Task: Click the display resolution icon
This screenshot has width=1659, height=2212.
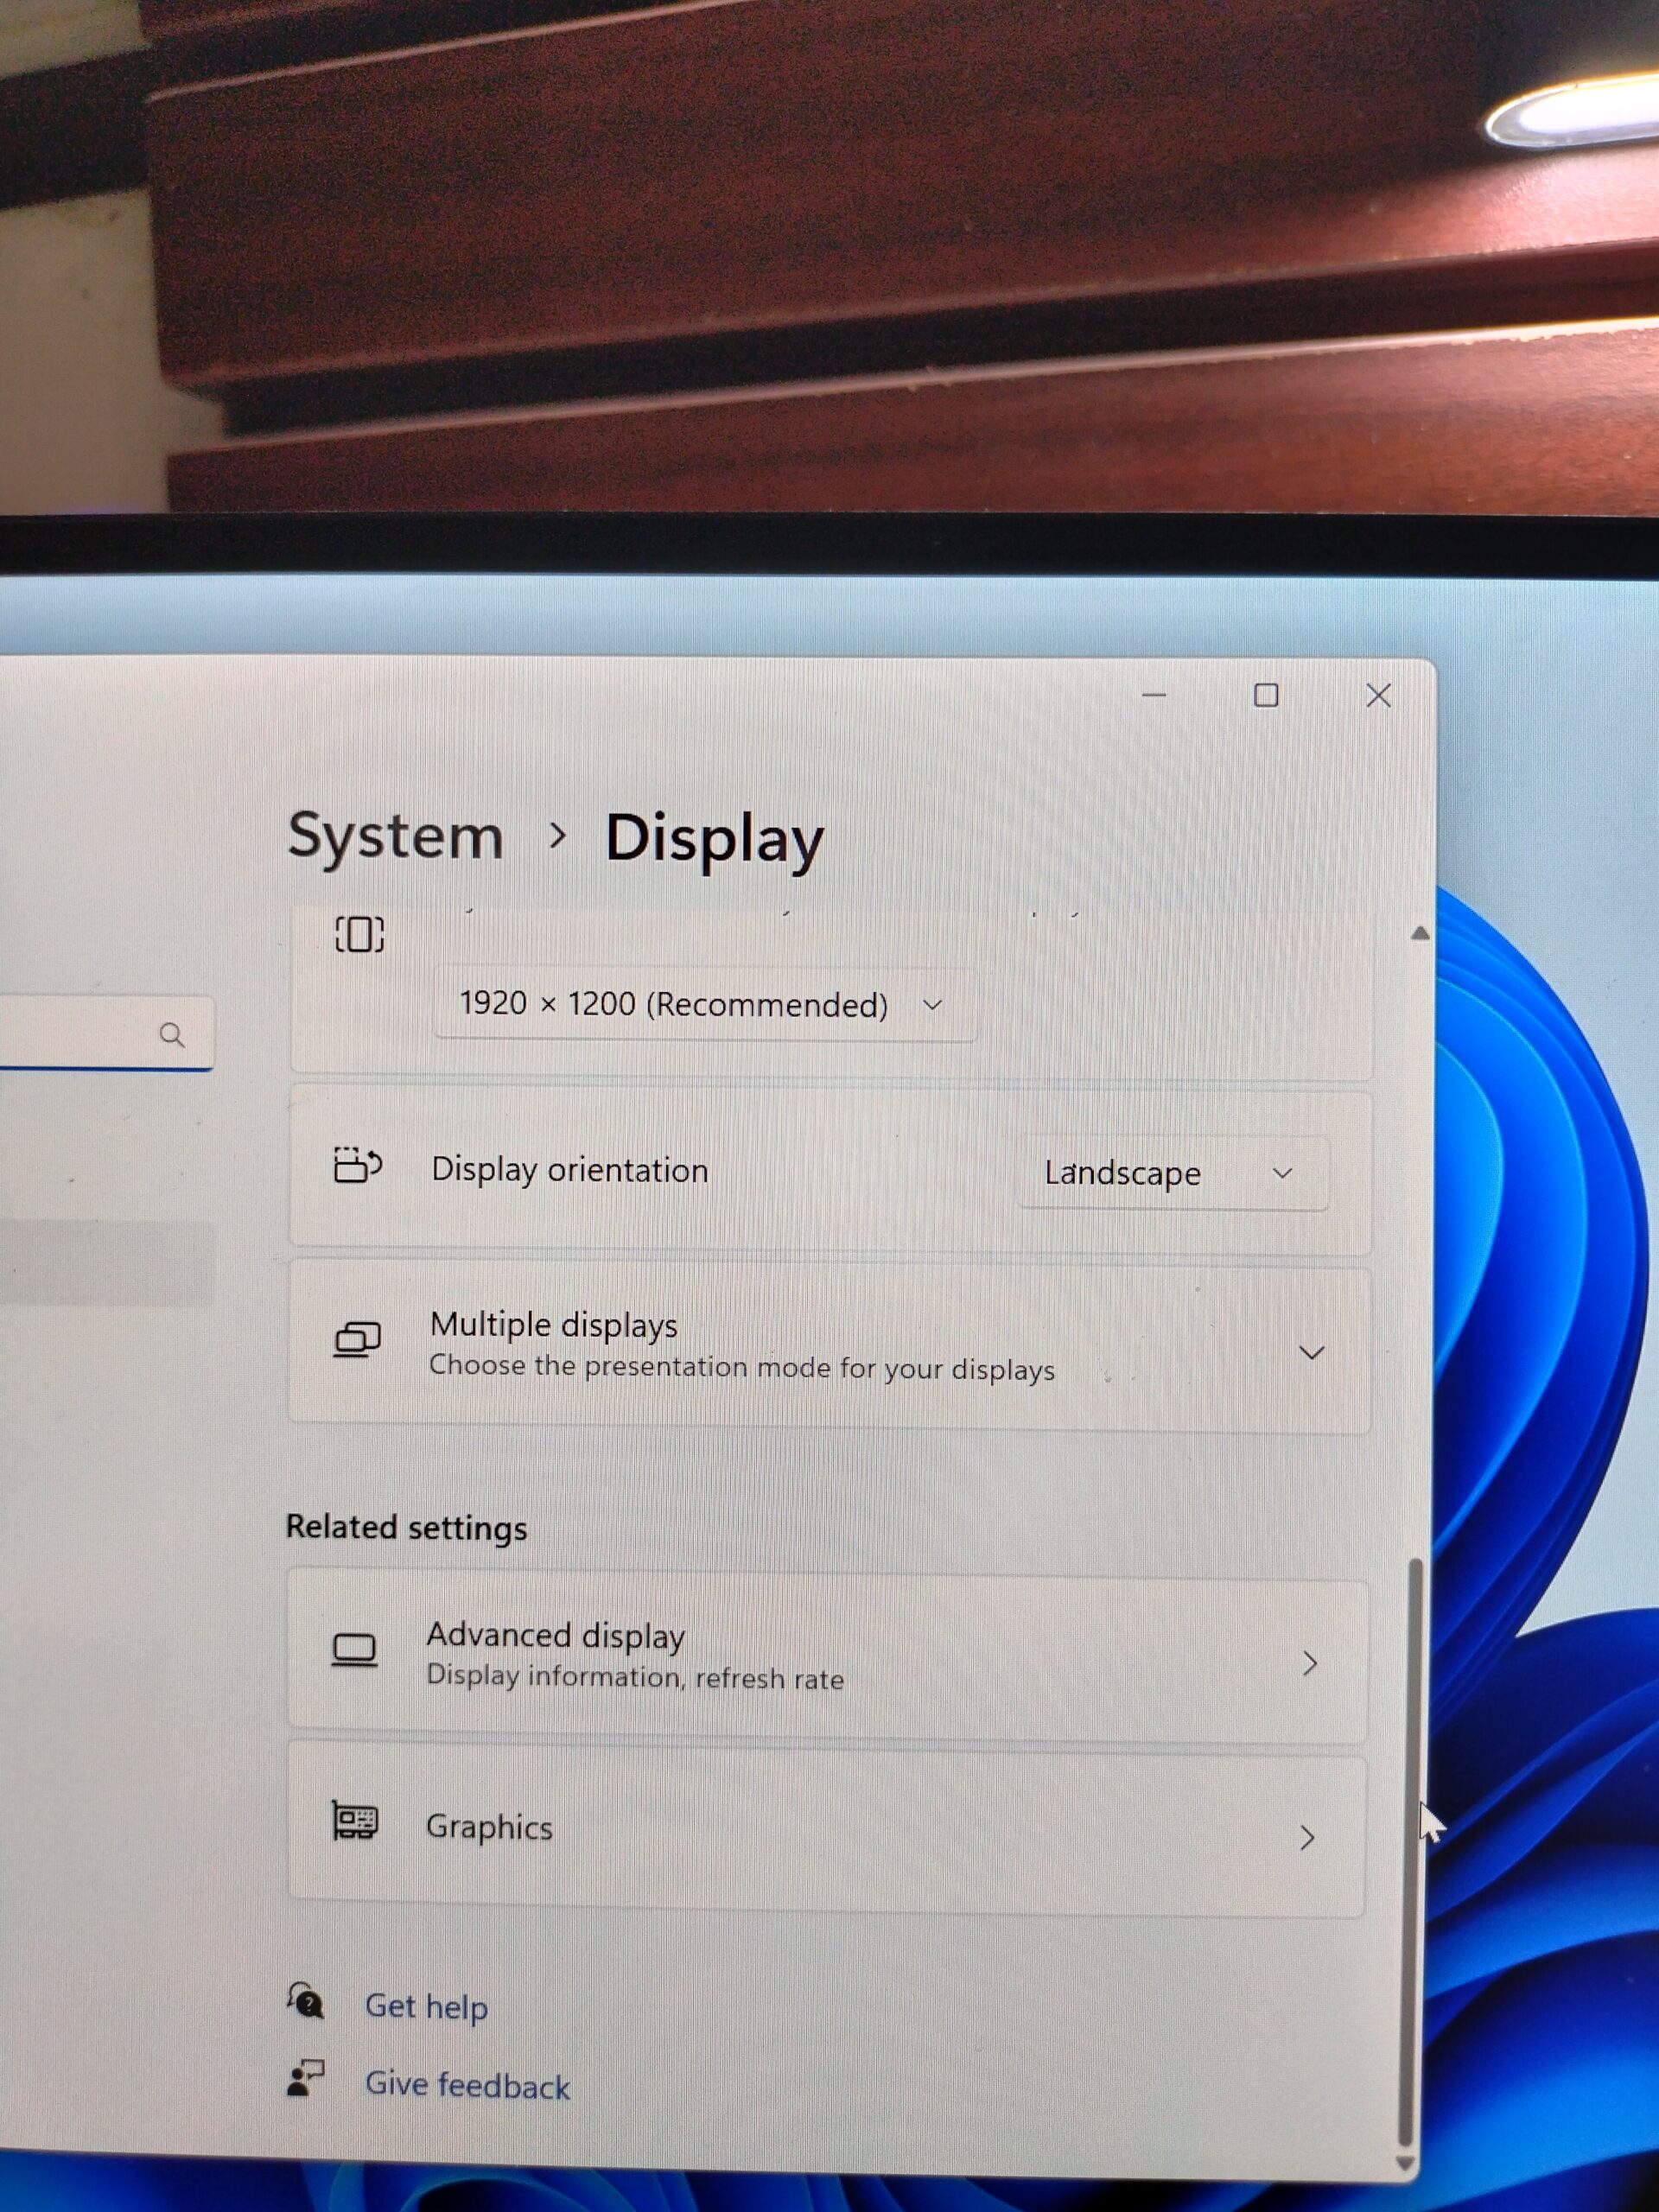Action: point(359,934)
